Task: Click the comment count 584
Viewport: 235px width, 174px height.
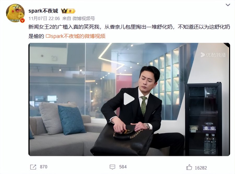Action: pyautogui.click(x=123, y=167)
